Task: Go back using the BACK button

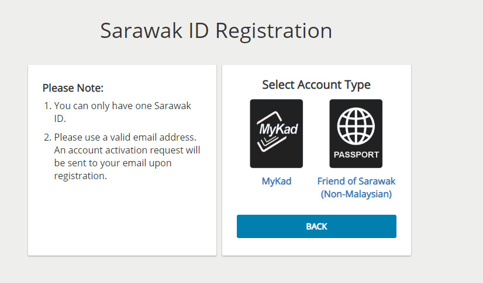Action: [316, 226]
